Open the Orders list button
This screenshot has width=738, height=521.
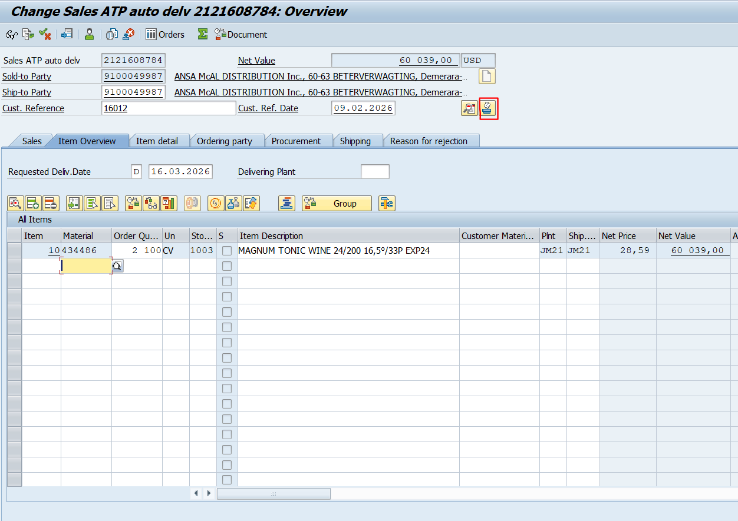(165, 35)
